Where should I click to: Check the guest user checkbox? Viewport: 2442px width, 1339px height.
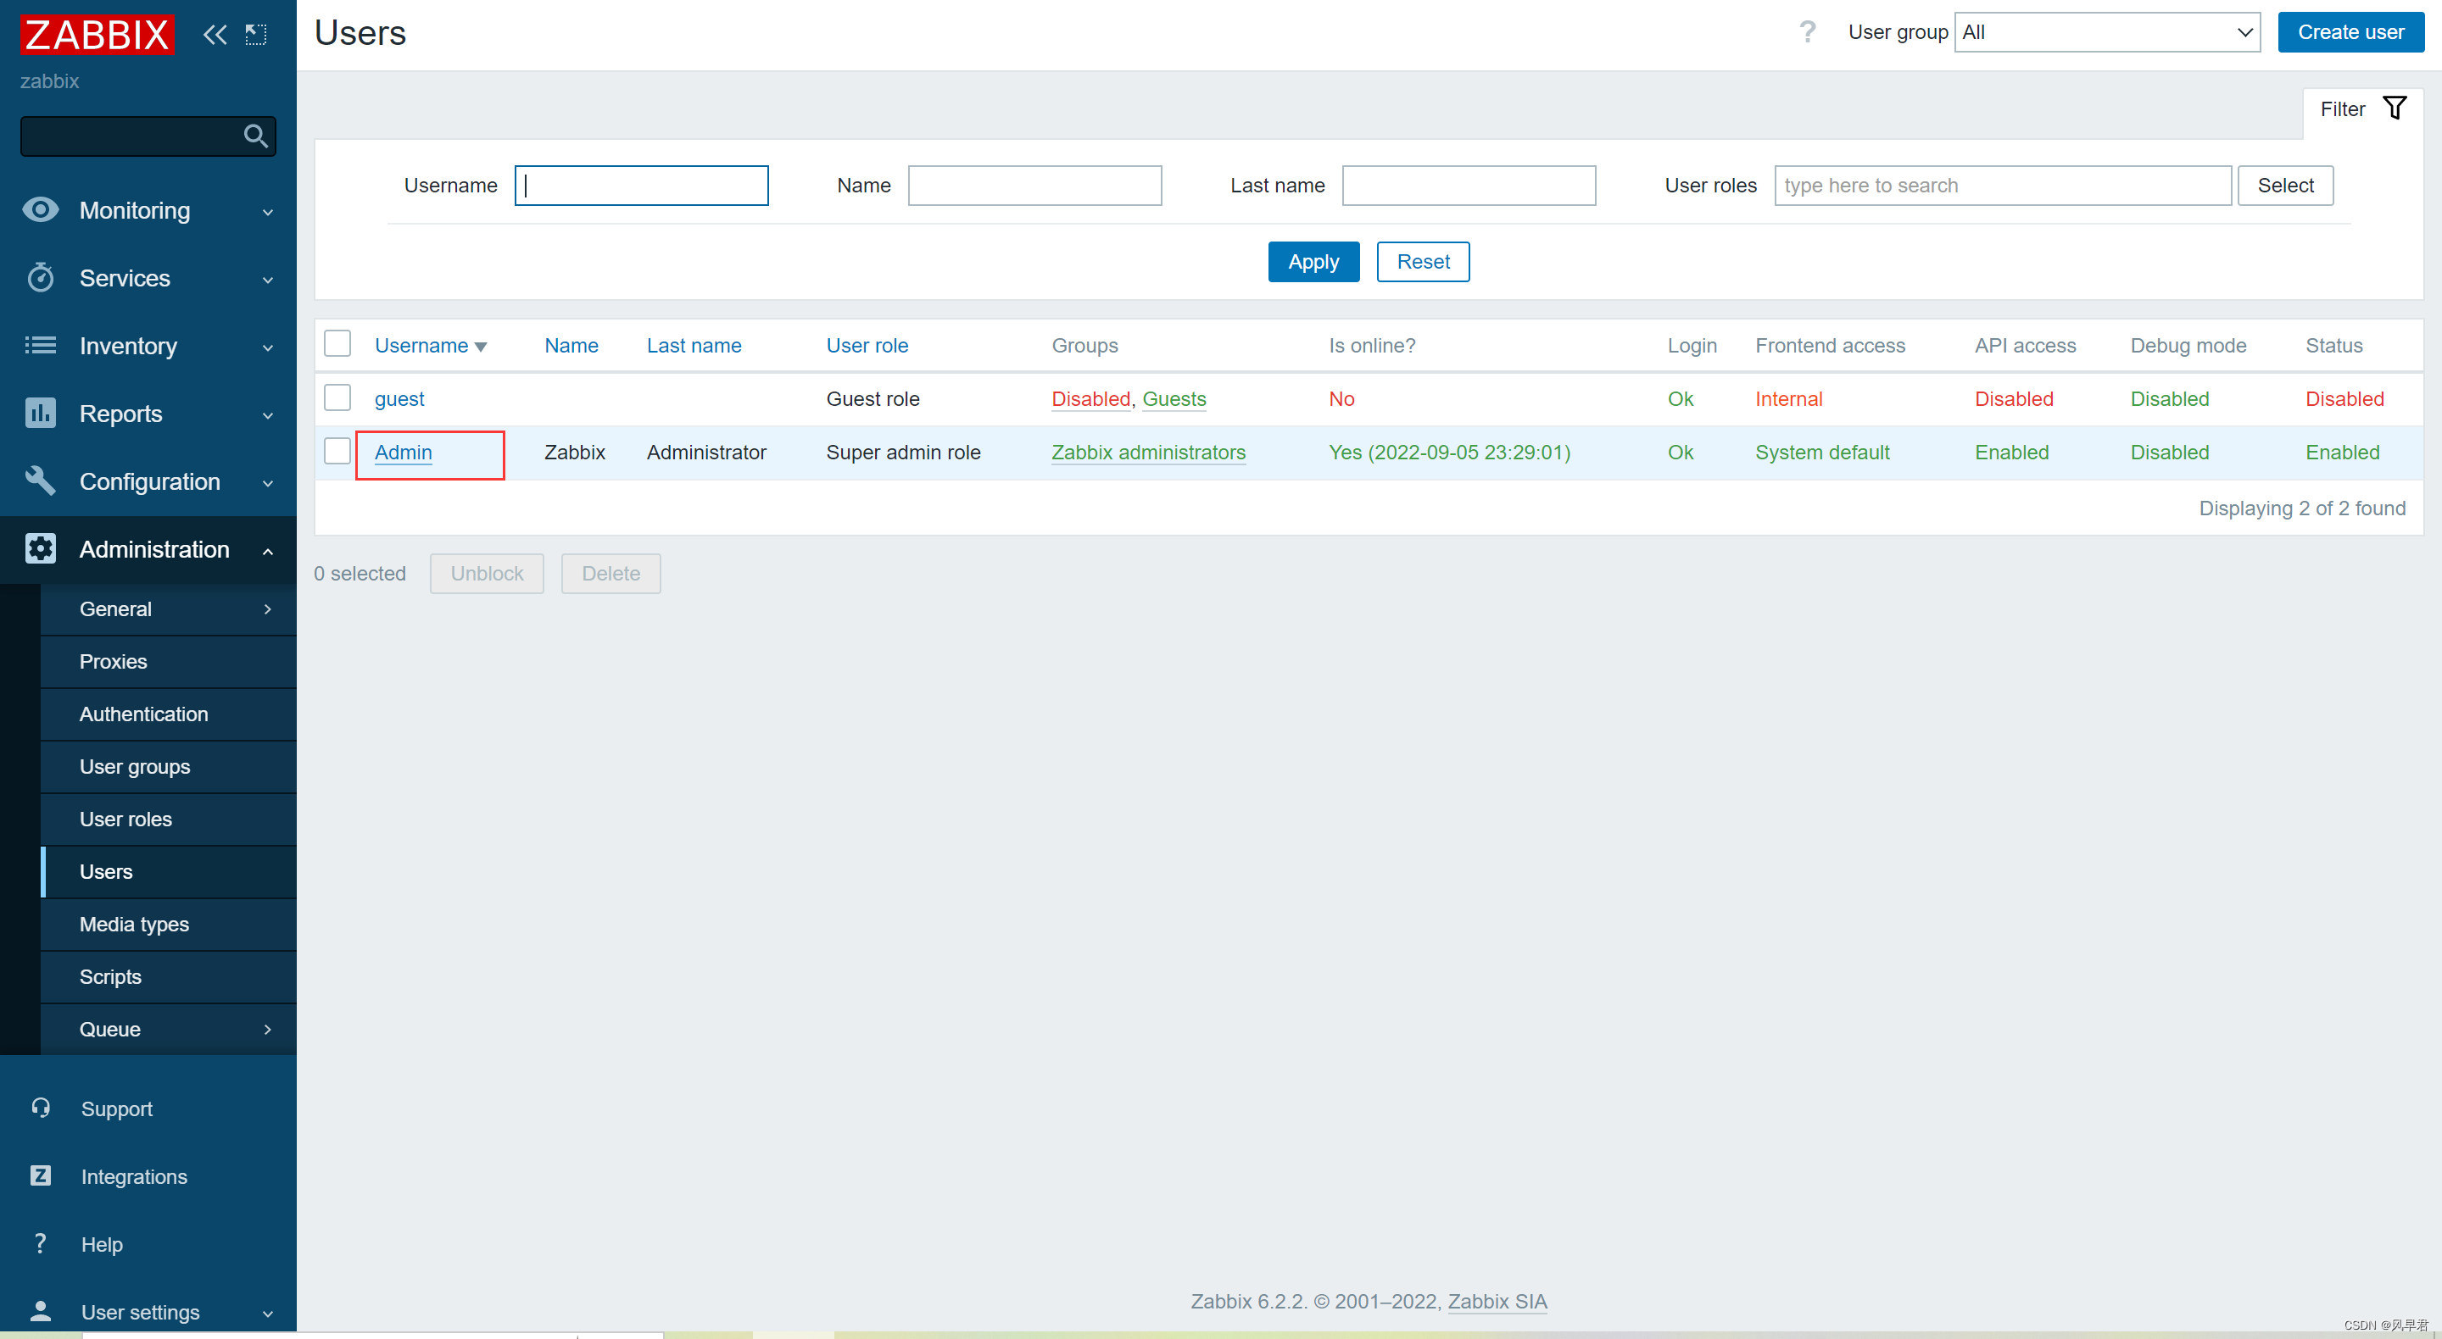(337, 398)
